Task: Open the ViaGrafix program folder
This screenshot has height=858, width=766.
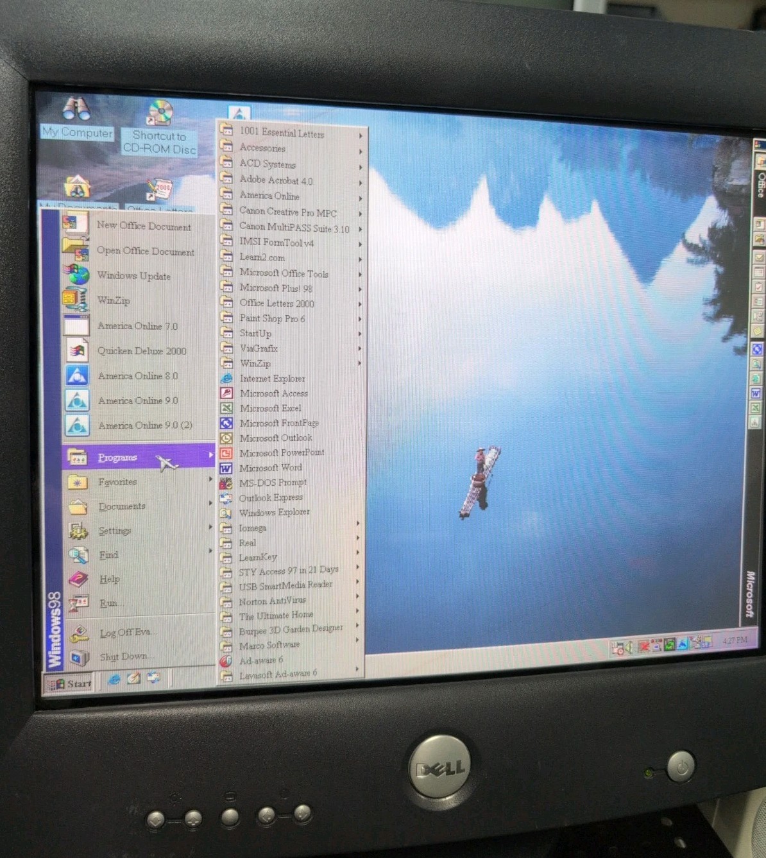Action: (292, 348)
